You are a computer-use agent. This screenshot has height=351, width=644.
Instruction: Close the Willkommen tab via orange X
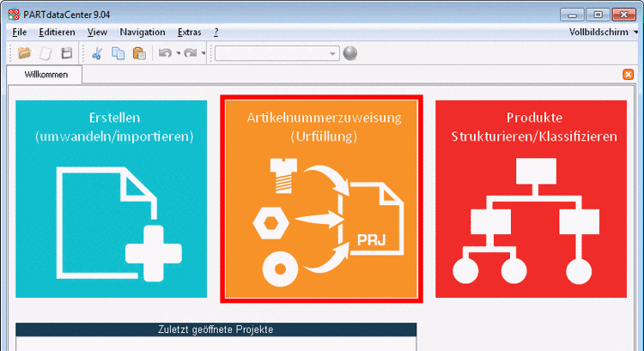(628, 75)
